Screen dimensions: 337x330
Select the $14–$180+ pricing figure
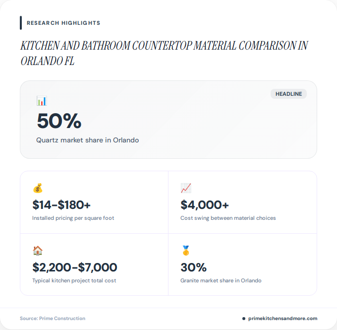(61, 205)
